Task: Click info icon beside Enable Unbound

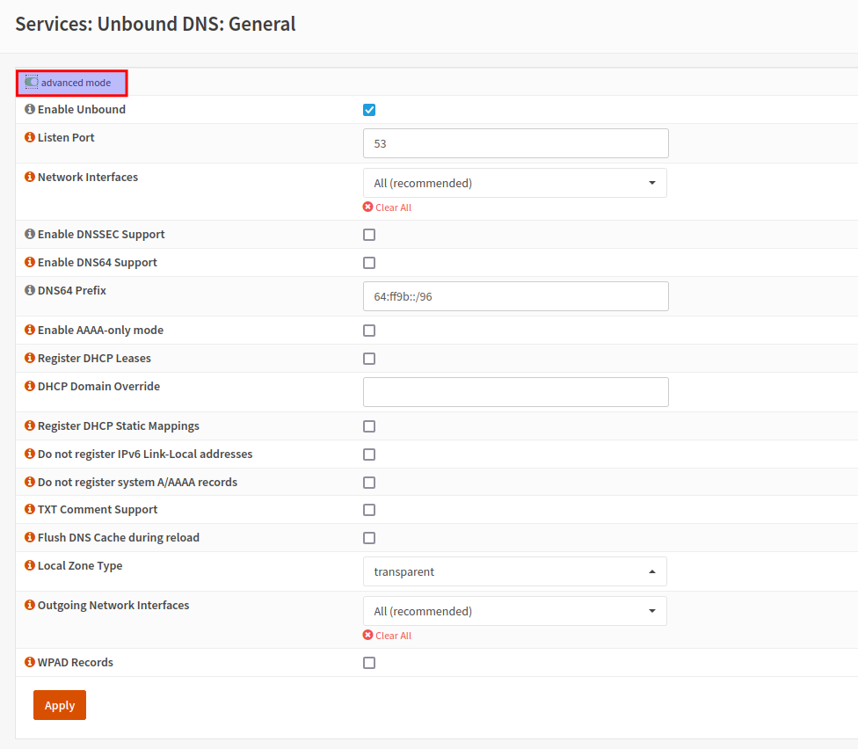Action: pyautogui.click(x=30, y=110)
